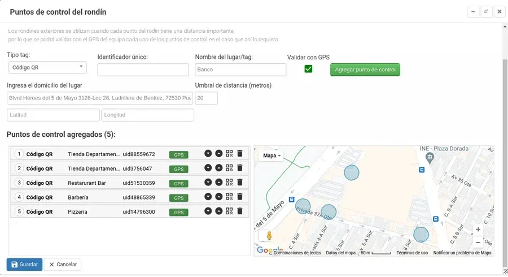This screenshot has width=508, height=277.
Task: Focus the Umbral de distancia field
Action: coord(206,98)
